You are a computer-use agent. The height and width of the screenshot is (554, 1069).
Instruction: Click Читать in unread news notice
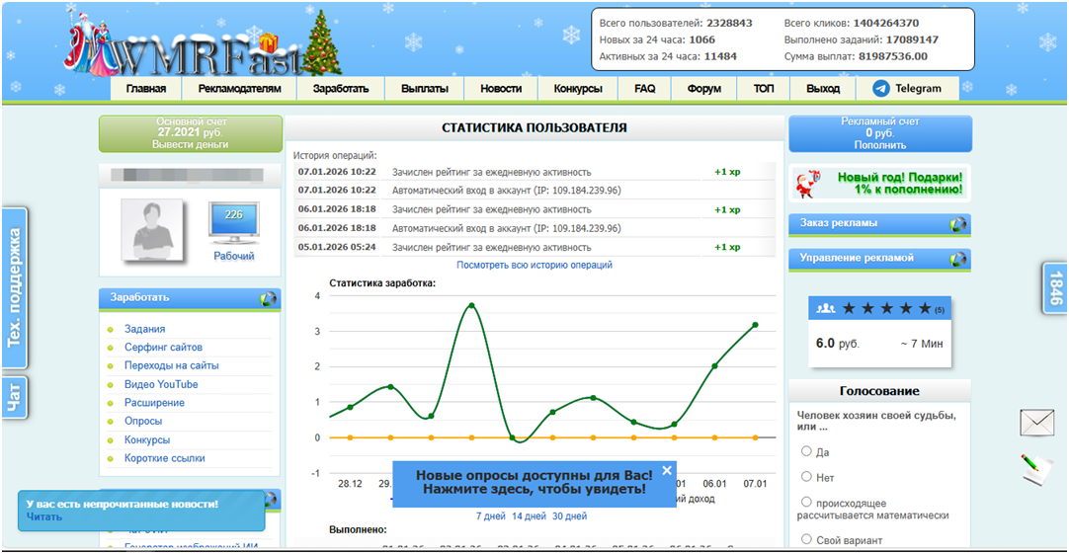(44, 517)
